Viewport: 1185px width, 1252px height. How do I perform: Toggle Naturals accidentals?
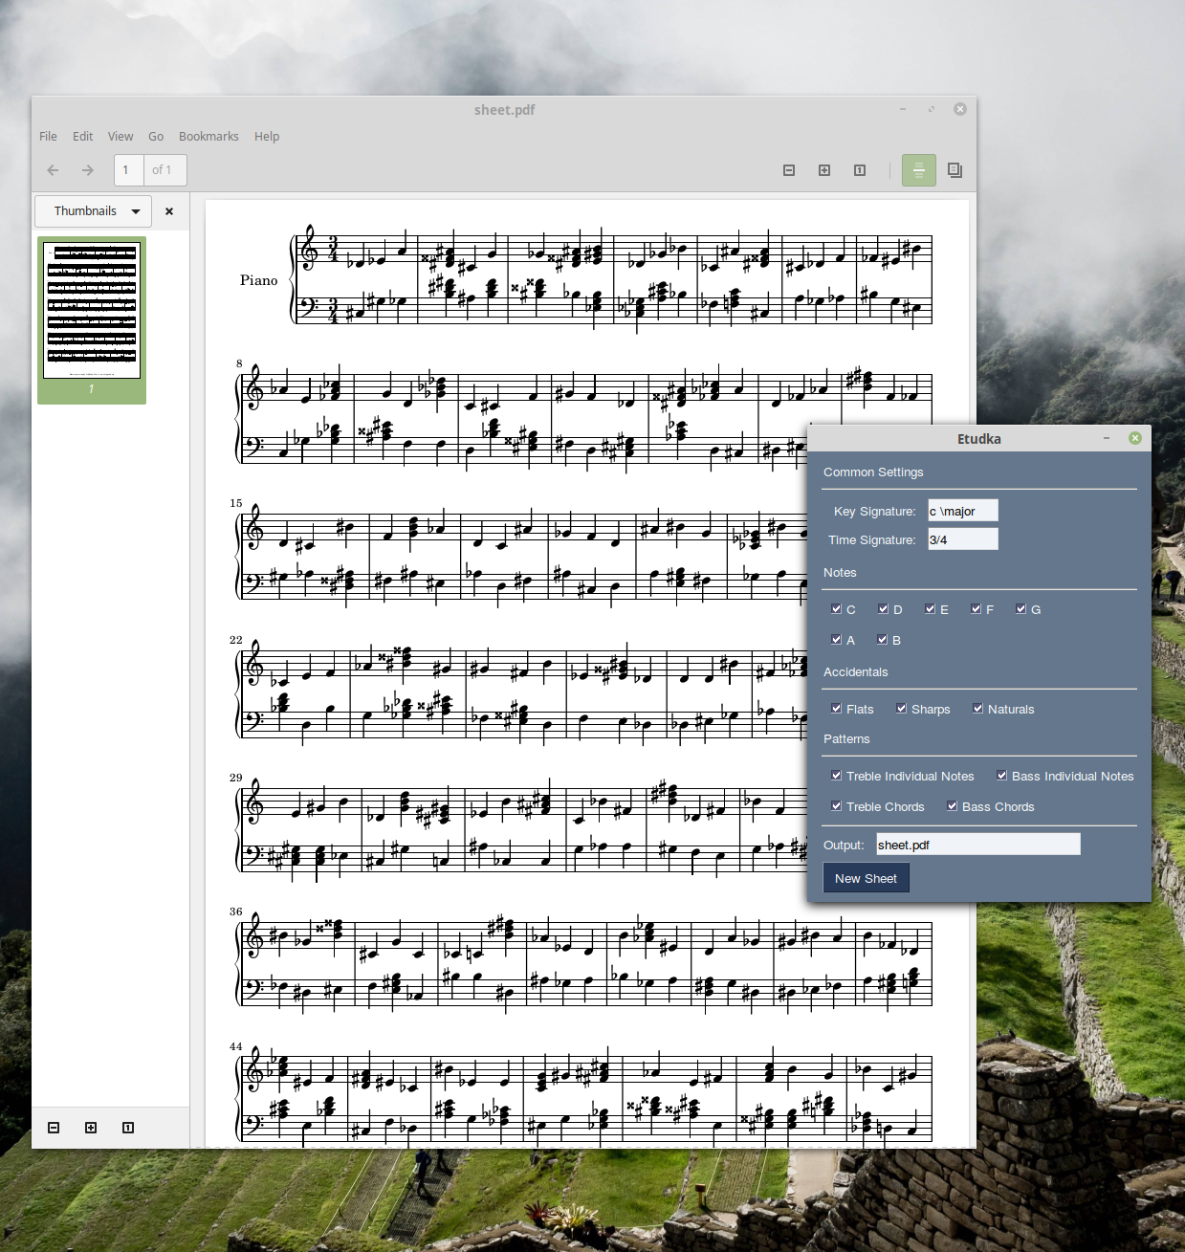click(x=977, y=708)
